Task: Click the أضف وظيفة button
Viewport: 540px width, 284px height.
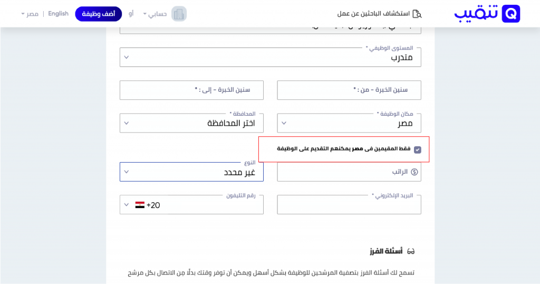Action: pos(99,14)
